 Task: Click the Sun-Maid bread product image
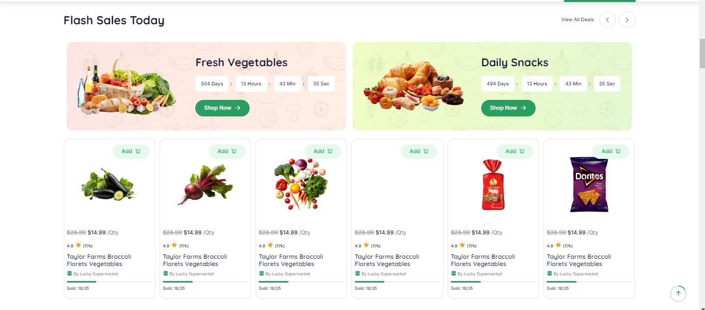tap(493, 185)
